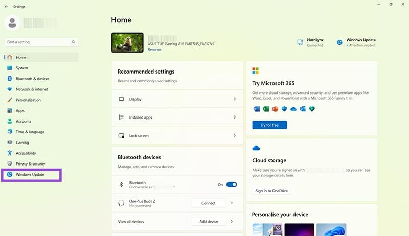Viewport: 409px width, 236px height.
Task: Click the Try for free button
Action: coord(269,125)
